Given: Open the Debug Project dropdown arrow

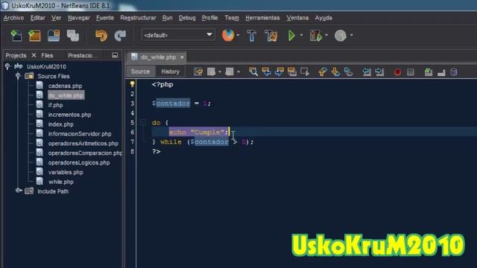Looking at the screenshot, I should tap(326, 35).
